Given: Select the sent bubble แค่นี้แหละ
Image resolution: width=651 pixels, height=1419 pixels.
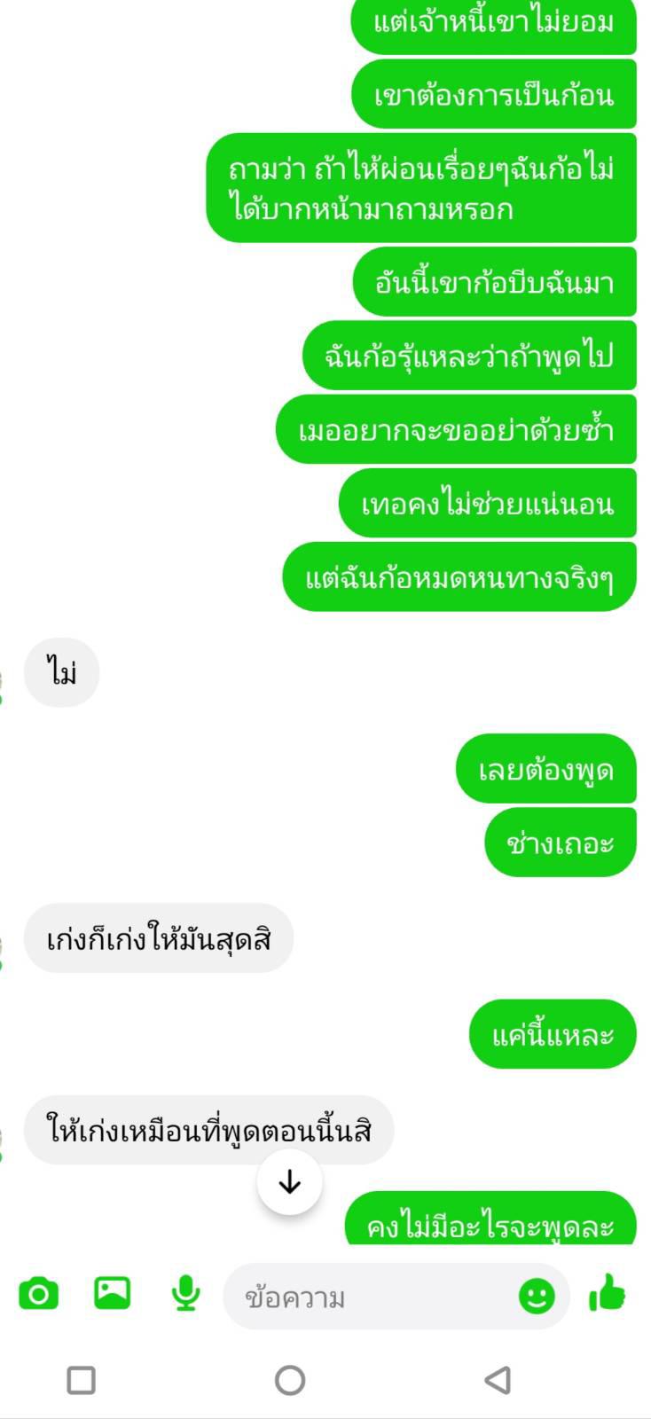Looking at the screenshot, I should point(553,1034).
